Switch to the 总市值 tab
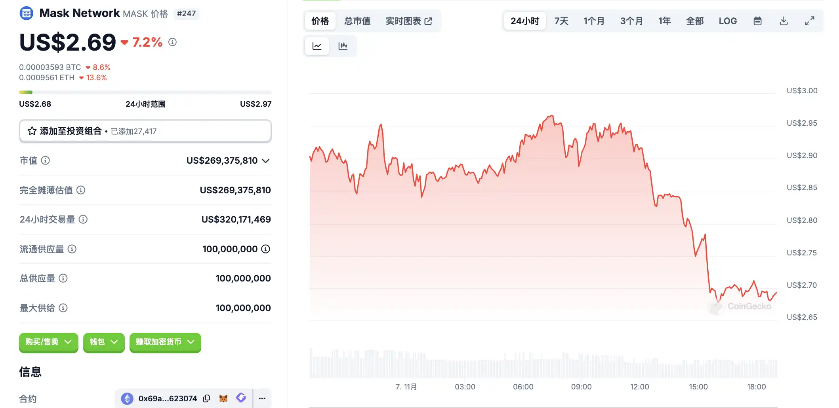839x408 pixels. tap(357, 21)
